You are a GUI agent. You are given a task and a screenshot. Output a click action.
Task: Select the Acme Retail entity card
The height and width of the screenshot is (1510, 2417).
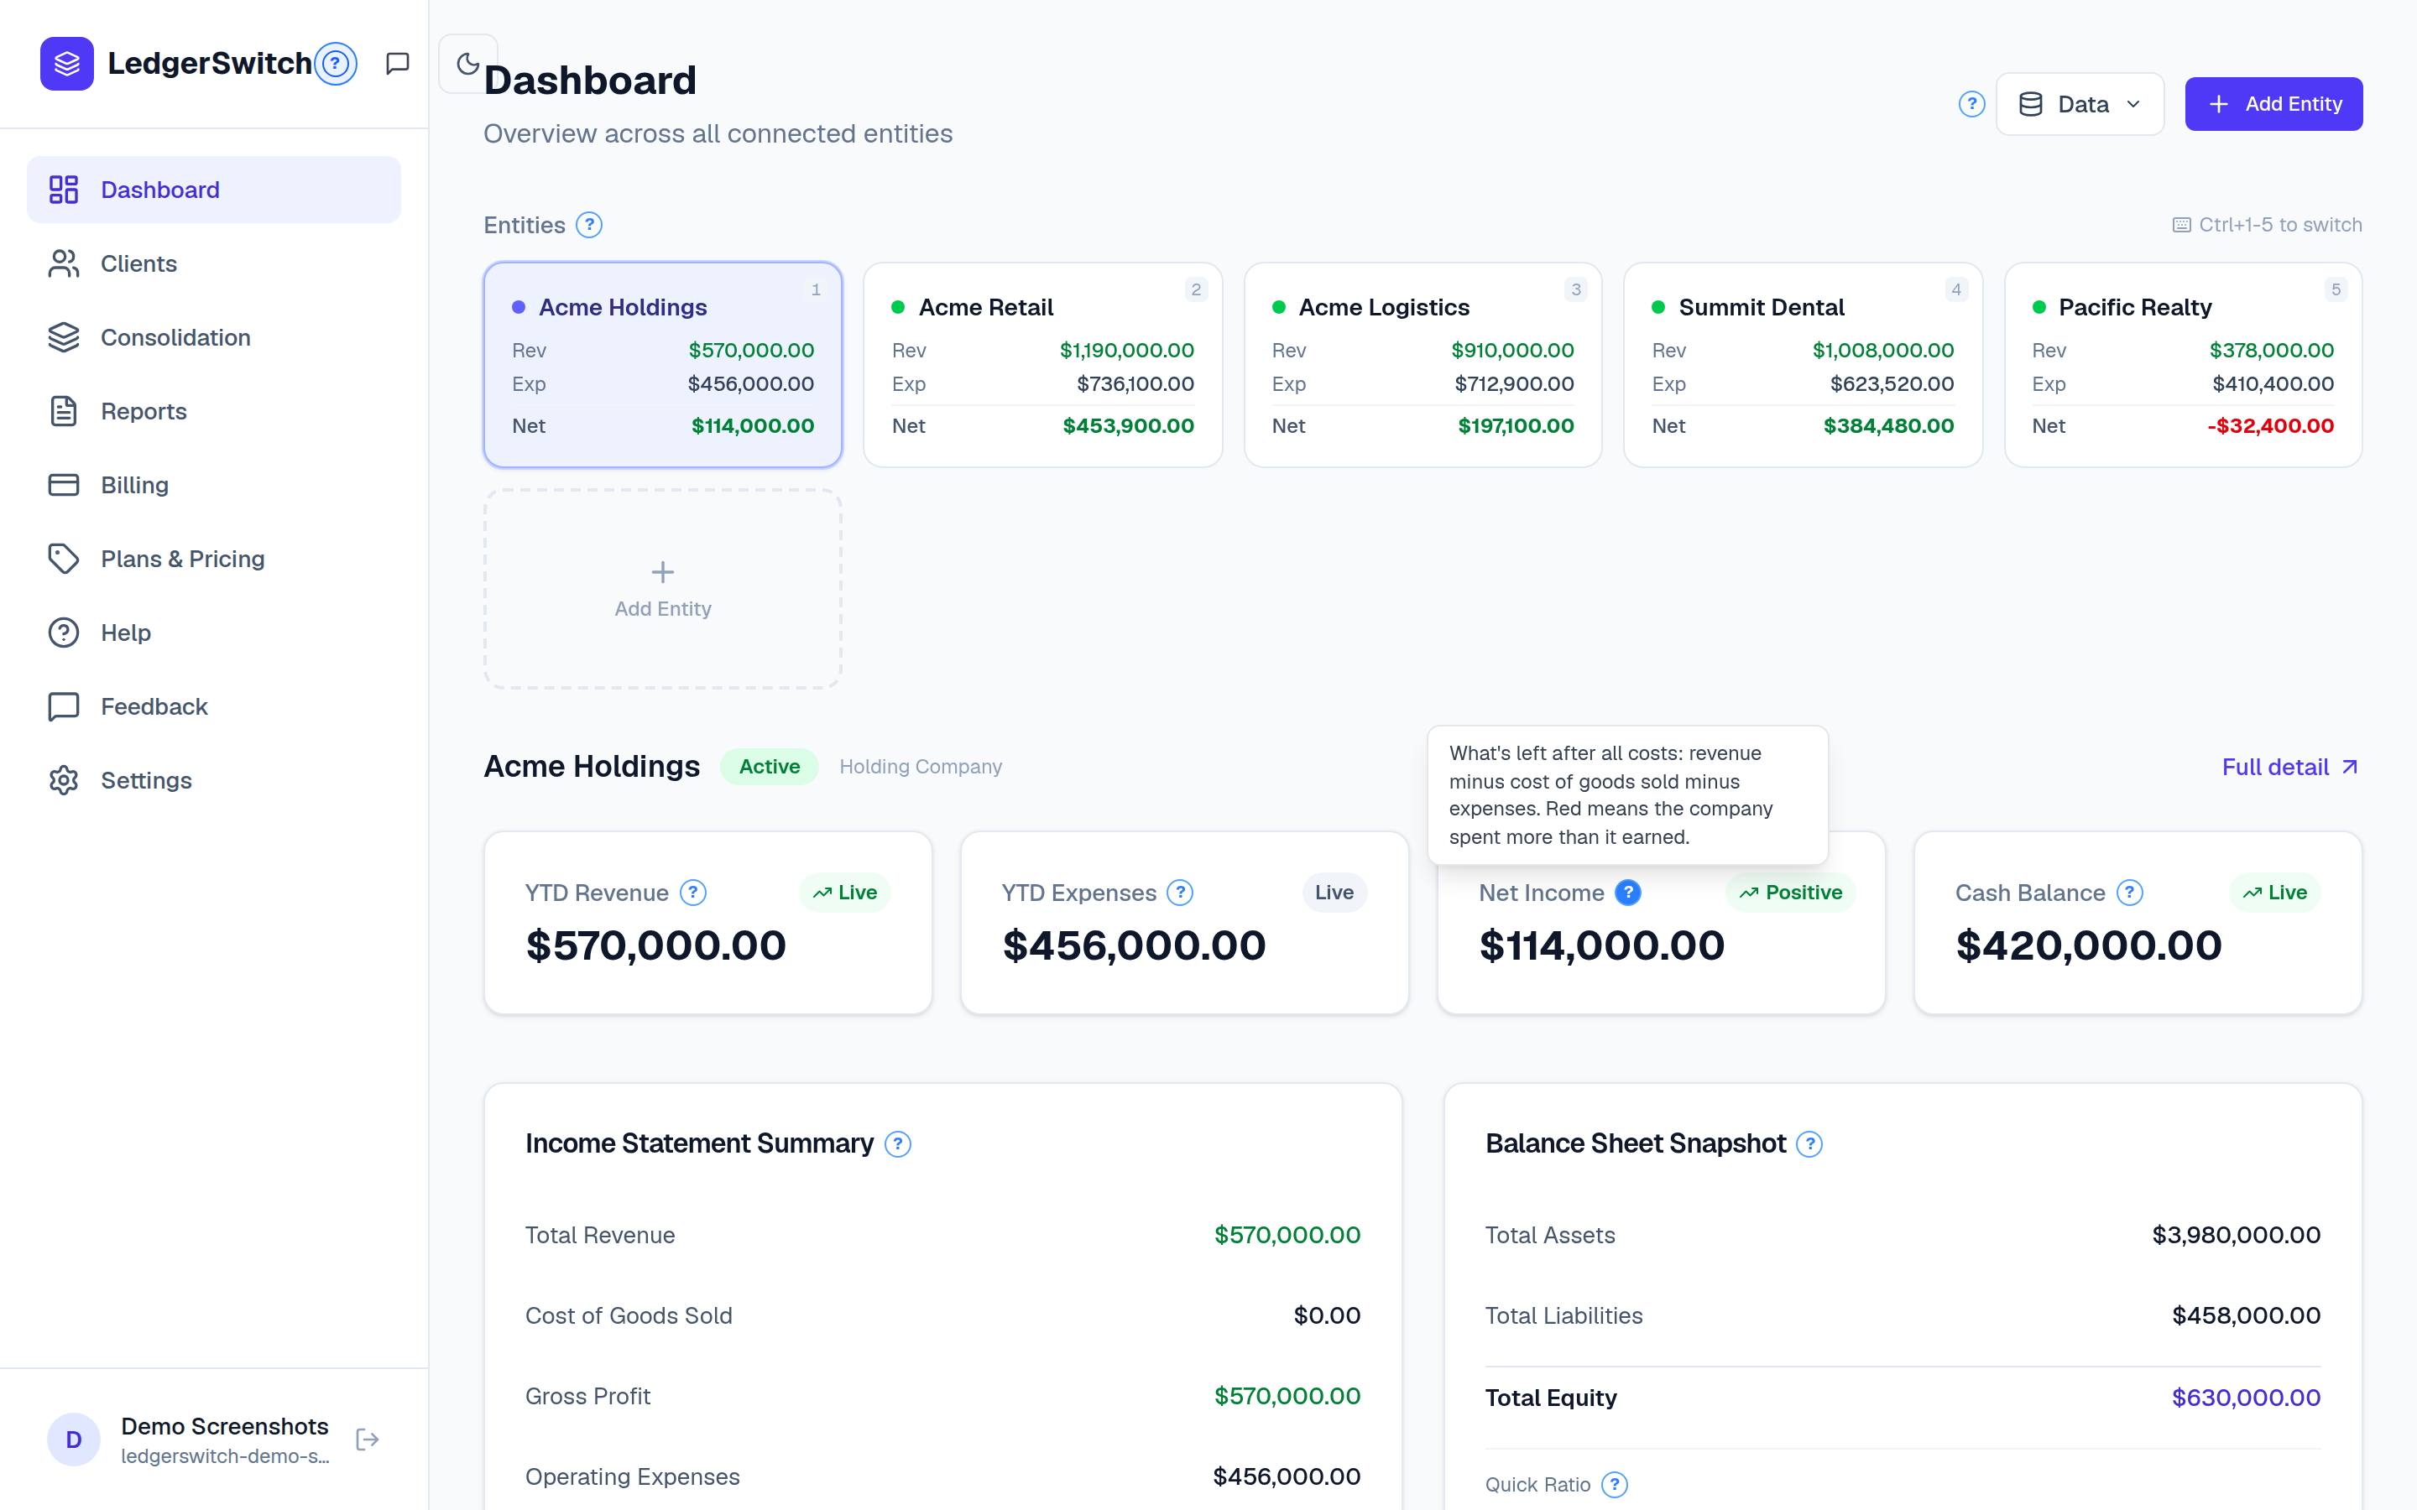1042,366
